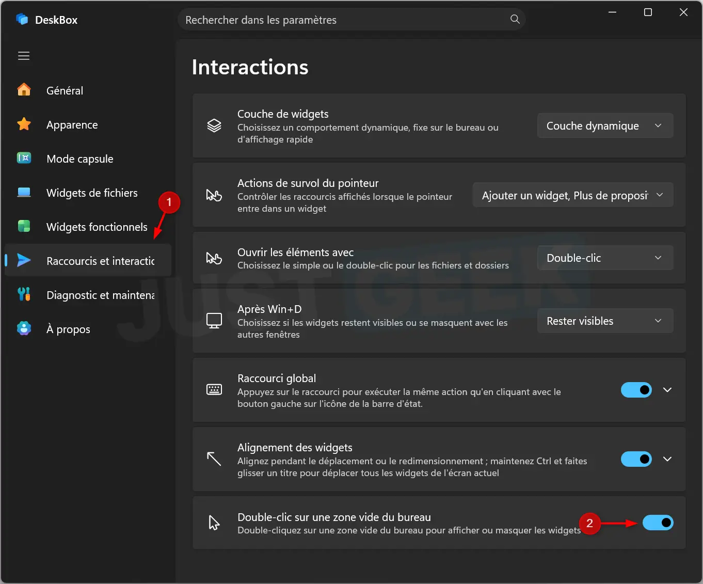
Task: Click the Ouvrir les éléments avec label
Action: pyautogui.click(x=296, y=252)
